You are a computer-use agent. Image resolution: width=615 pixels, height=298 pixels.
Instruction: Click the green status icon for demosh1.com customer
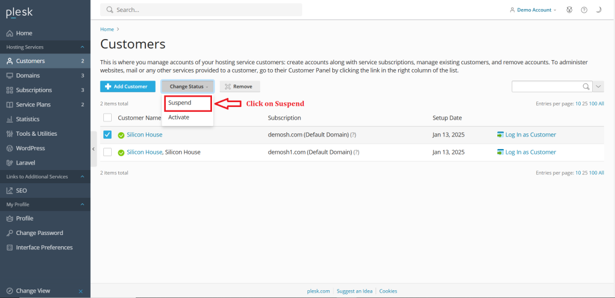coord(121,153)
